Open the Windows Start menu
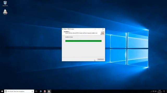 click(x=2, y=91)
